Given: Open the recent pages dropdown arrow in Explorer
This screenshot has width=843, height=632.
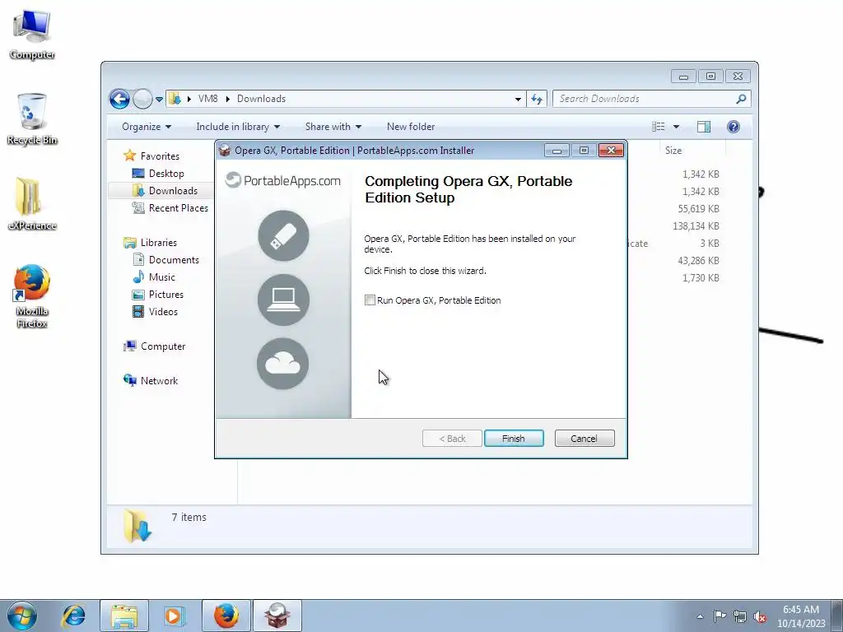Looking at the screenshot, I should point(159,100).
